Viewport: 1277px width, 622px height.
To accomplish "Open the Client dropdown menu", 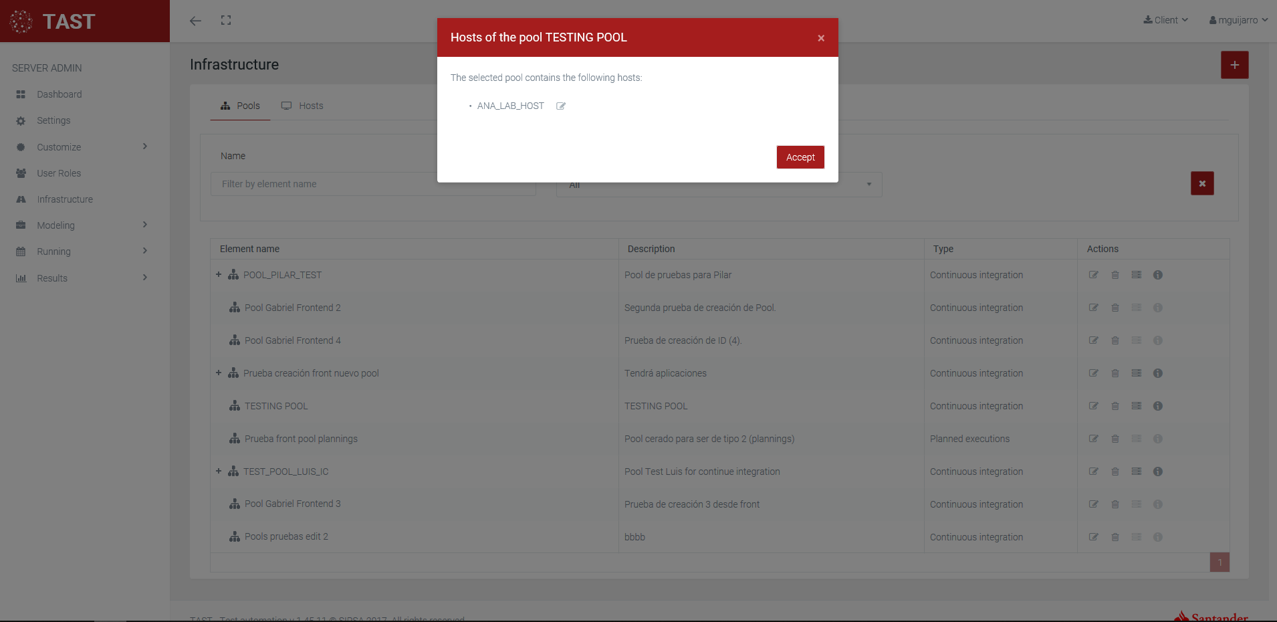I will point(1165,20).
